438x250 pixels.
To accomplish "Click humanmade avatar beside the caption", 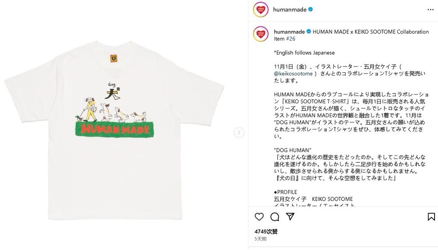I will click(x=260, y=34).
